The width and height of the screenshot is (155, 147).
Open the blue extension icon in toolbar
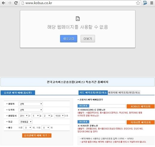pyautogui.click(x=145, y=3)
